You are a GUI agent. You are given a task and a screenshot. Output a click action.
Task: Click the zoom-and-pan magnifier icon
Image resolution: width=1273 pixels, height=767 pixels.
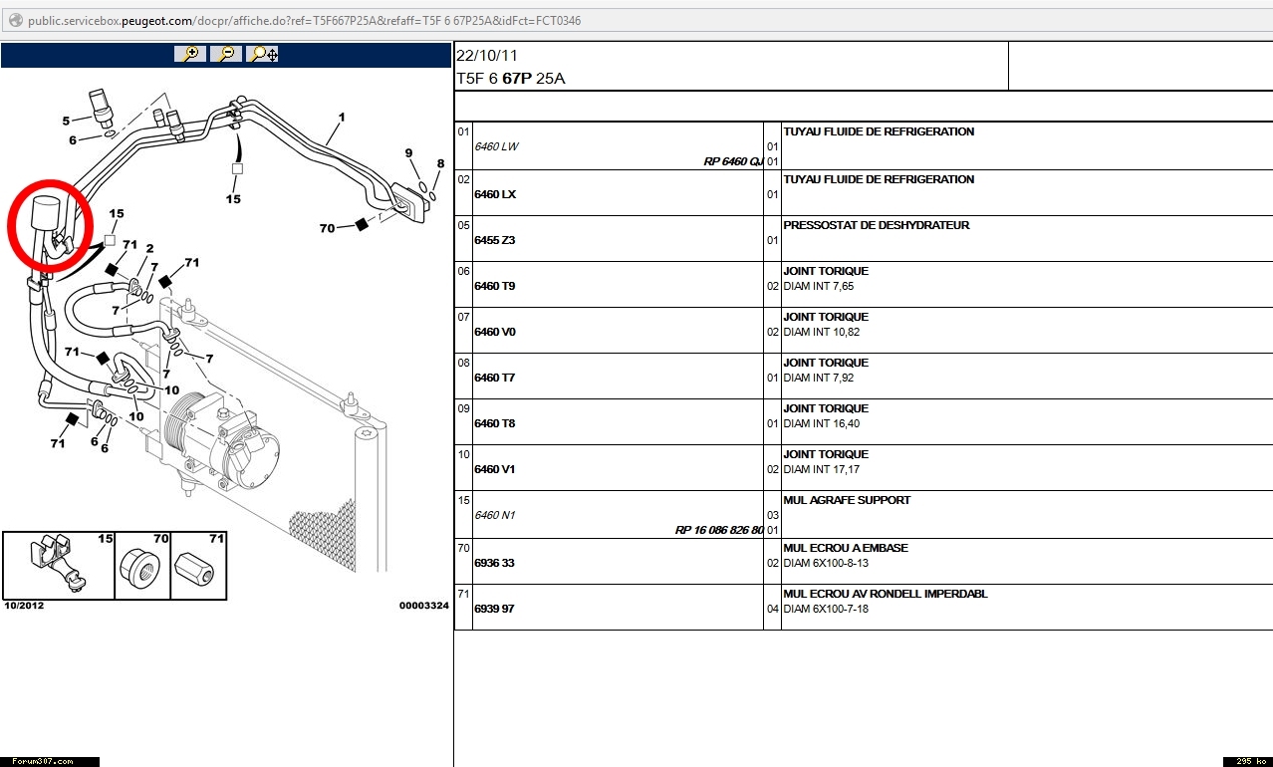[263, 54]
